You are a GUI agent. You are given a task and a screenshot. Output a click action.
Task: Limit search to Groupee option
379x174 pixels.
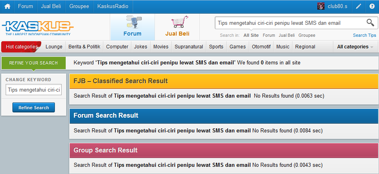pos(307,35)
